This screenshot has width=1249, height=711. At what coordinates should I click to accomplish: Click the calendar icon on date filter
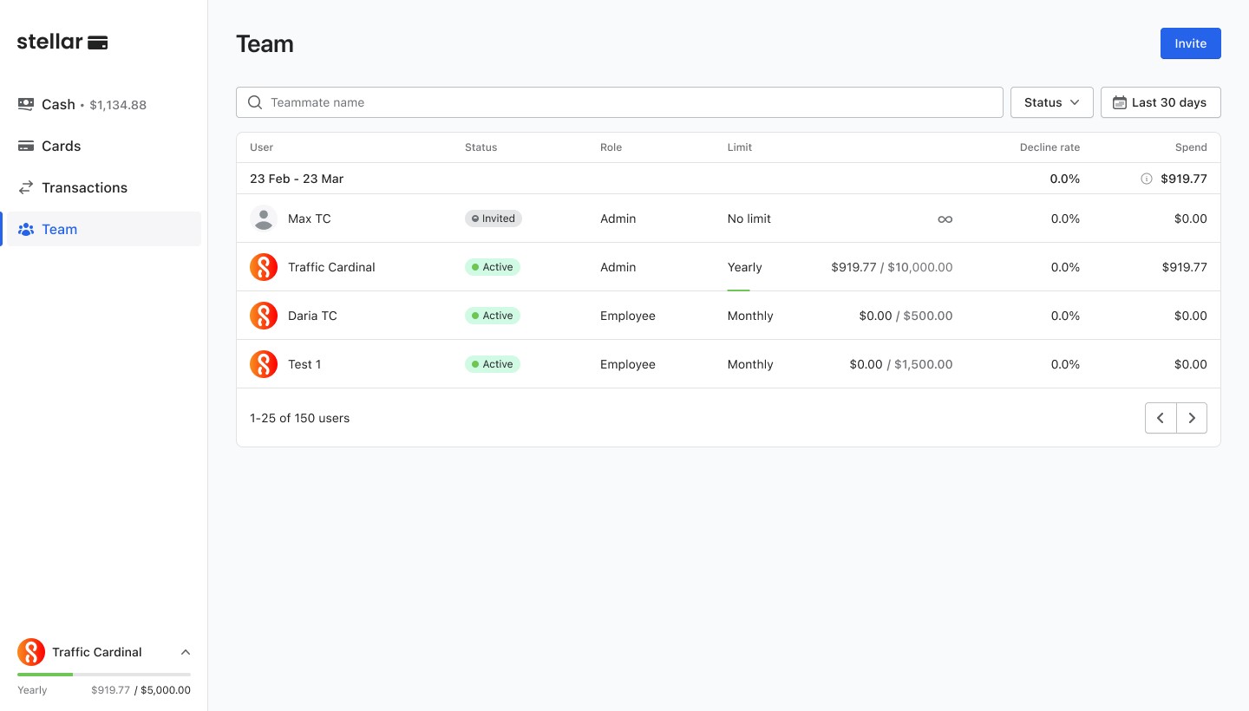pyautogui.click(x=1120, y=102)
